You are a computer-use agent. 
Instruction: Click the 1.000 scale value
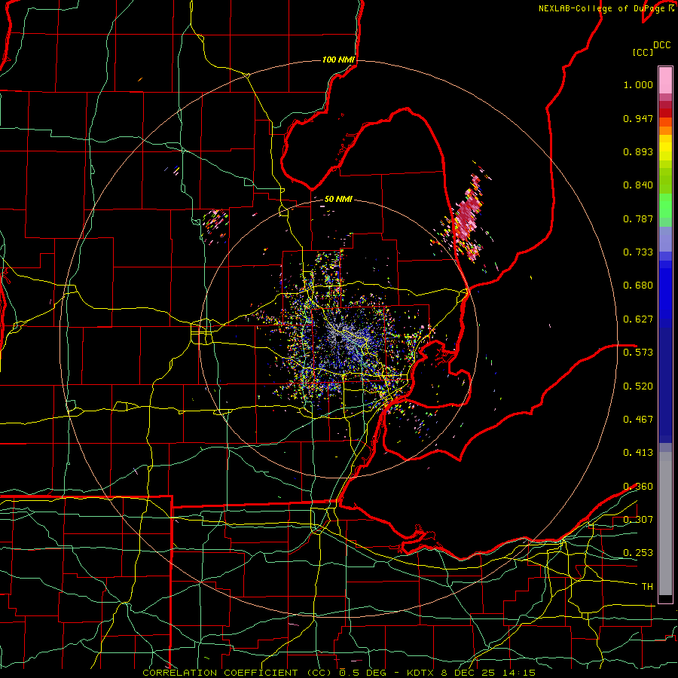click(x=638, y=84)
